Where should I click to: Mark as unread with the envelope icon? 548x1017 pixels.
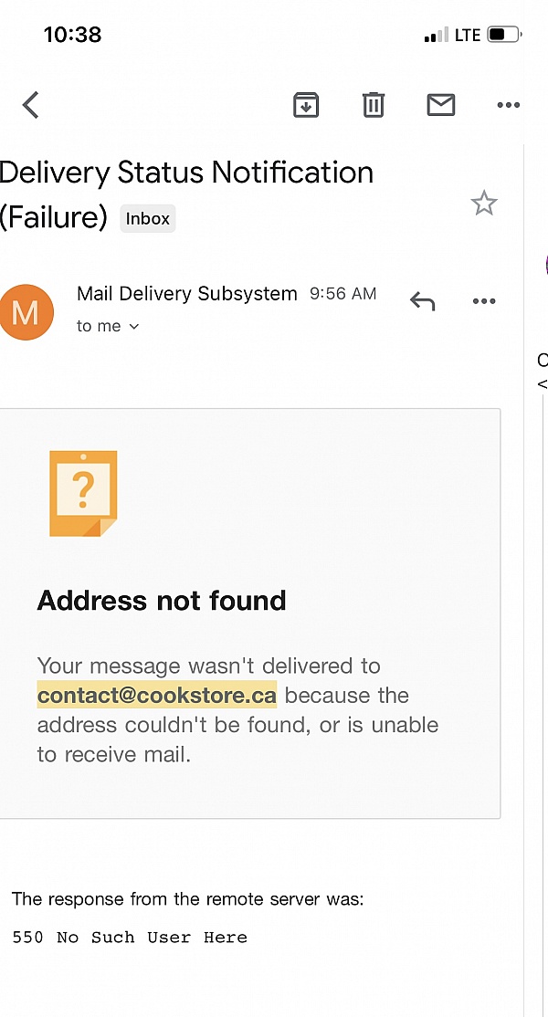(441, 104)
